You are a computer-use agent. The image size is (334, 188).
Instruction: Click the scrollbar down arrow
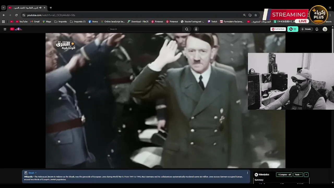332,183
